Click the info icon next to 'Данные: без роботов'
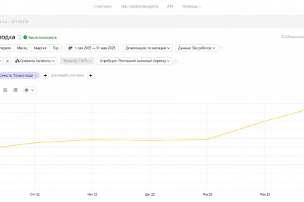The width and height of the screenshot is (304, 202). tap(221, 48)
